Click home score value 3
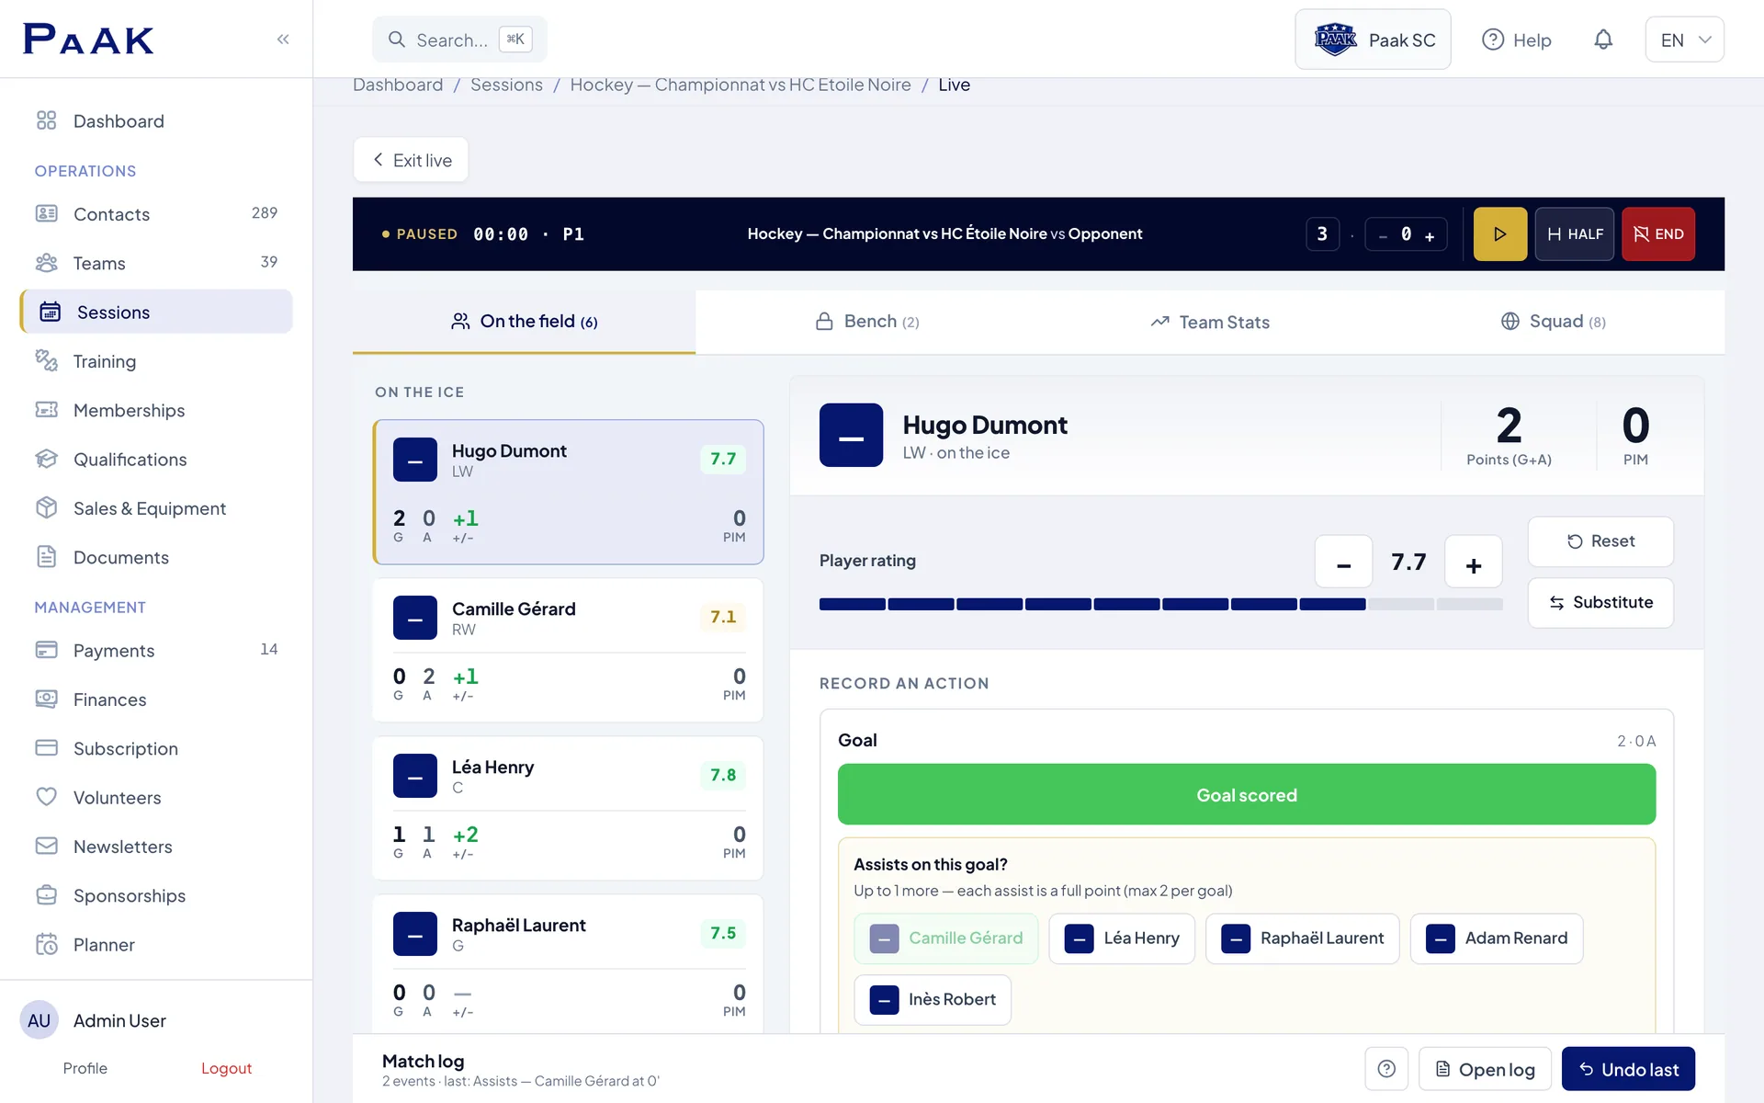1764x1103 pixels. tap(1322, 234)
